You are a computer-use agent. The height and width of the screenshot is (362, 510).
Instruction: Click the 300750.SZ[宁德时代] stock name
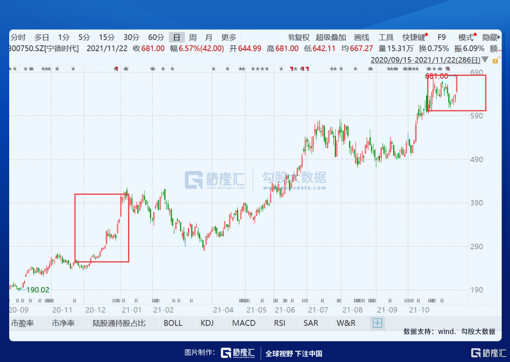coord(43,49)
